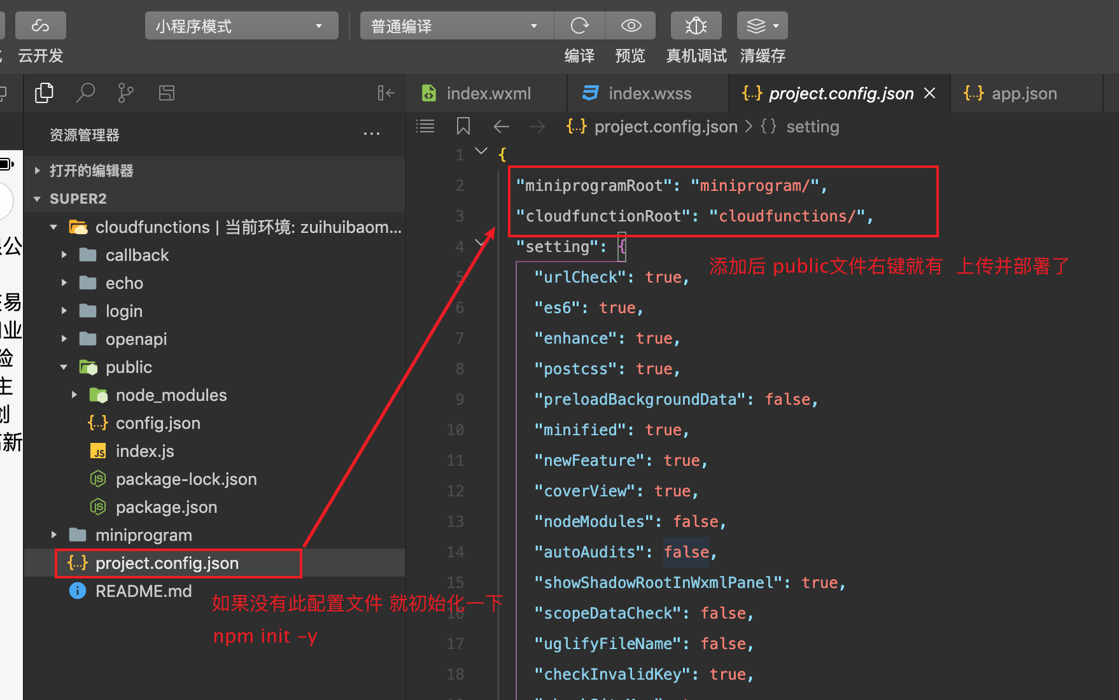Click the 编译 compile refresh icon
Image resolution: width=1119 pixels, height=700 pixels.
pos(580,26)
